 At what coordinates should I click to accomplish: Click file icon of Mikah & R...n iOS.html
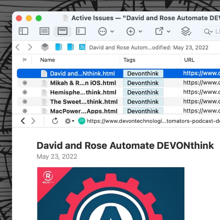[44, 83]
